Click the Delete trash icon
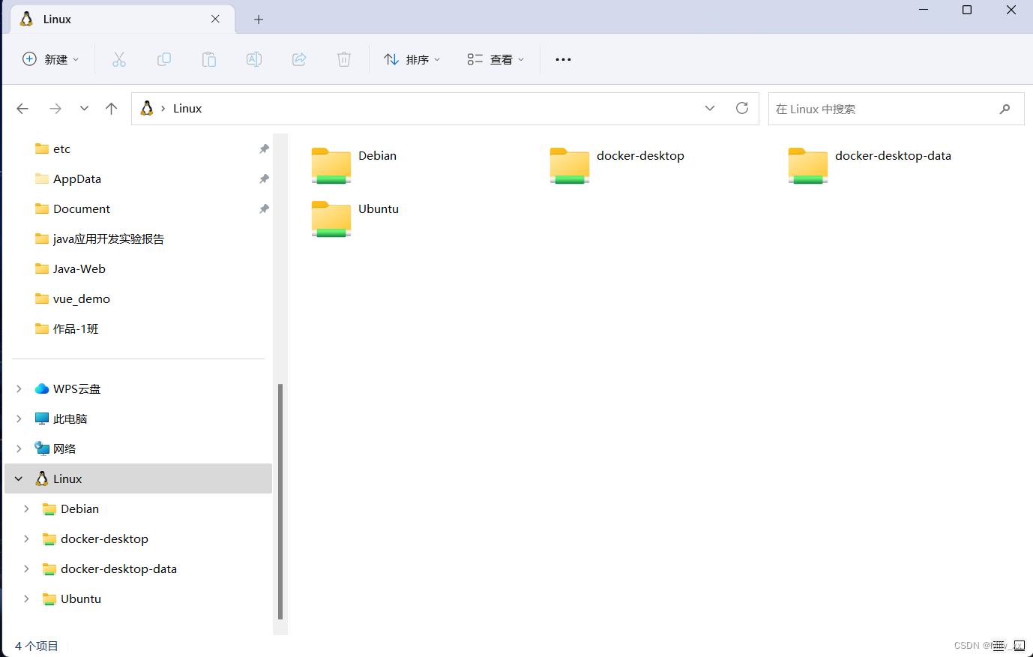The image size is (1033, 657). [344, 59]
